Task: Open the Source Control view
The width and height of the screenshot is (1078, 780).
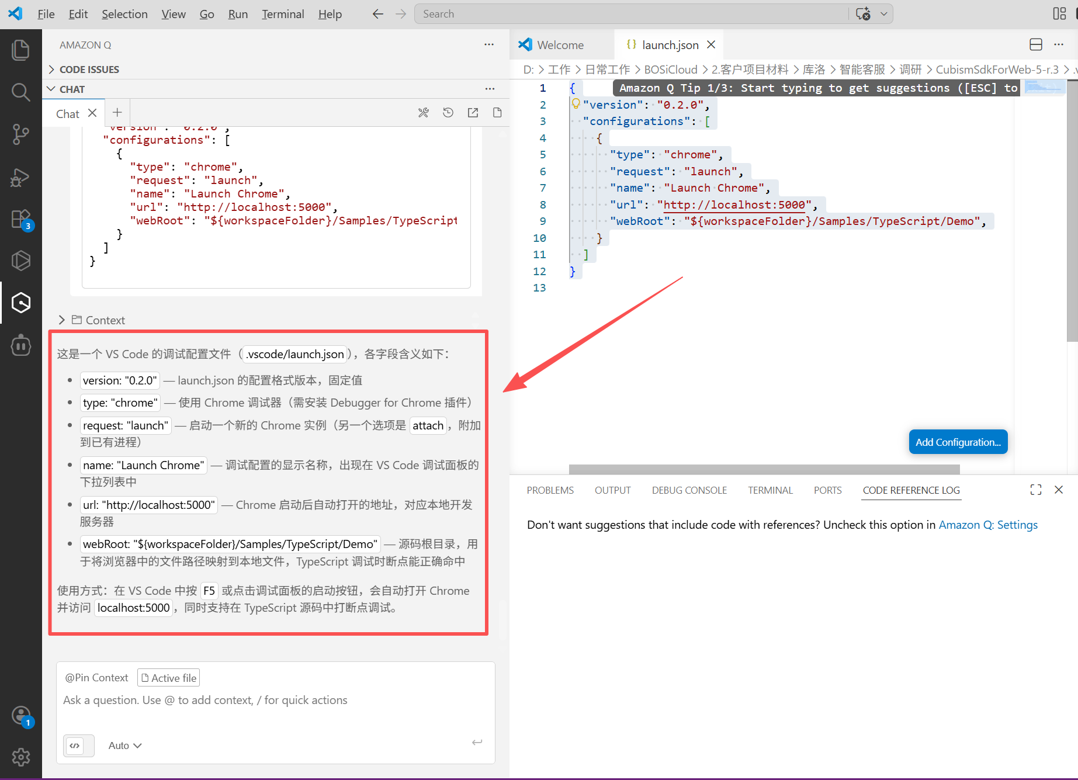Action: (x=20, y=134)
